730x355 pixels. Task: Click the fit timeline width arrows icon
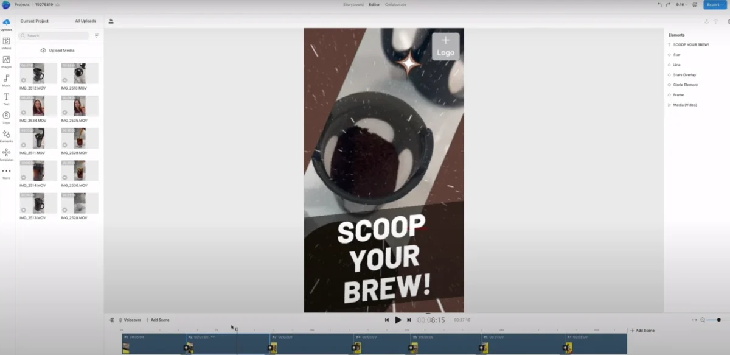coord(695,320)
